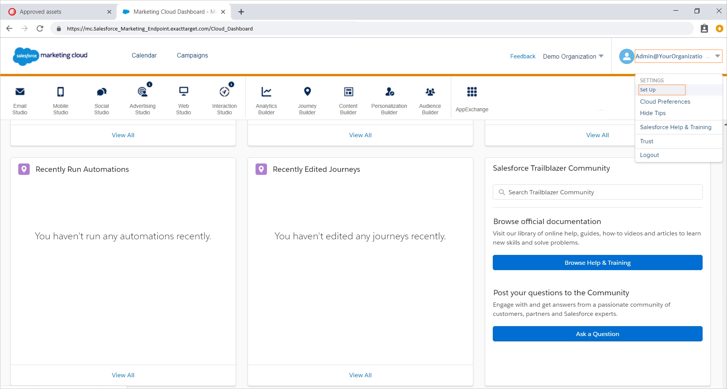Screen dimensions: 727x389
Task: Click the Recently Edited Journeys card icon
Action: point(261,169)
